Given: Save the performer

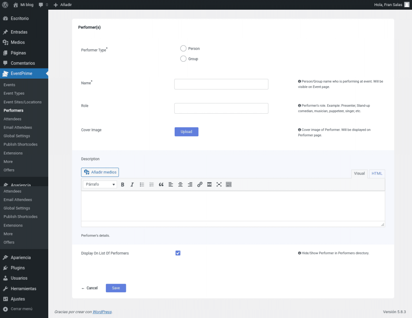Looking at the screenshot, I should coord(116,288).
